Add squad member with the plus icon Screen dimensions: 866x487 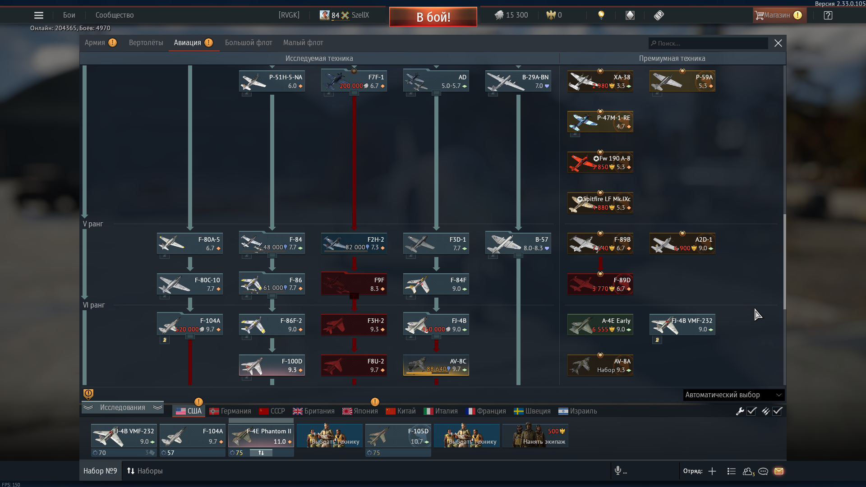[712, 471]
